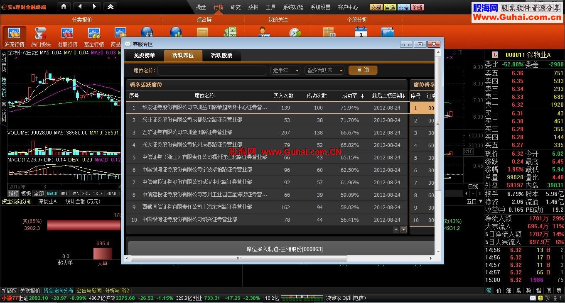This screenshot has width=565, height=303.
Task: Open 客户中心 menu
Action: pos(348,7)
